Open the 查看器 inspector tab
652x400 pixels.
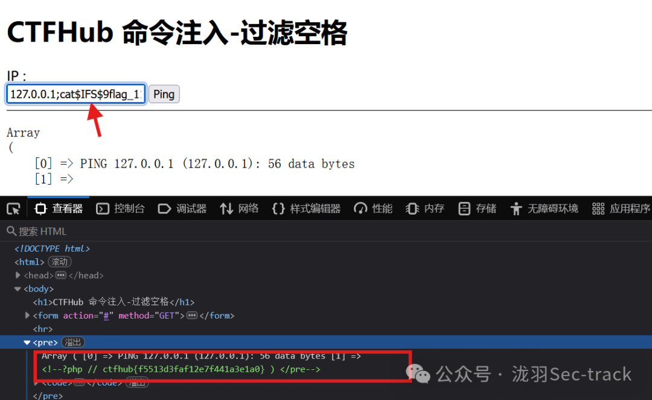click(x=59, y=209)
